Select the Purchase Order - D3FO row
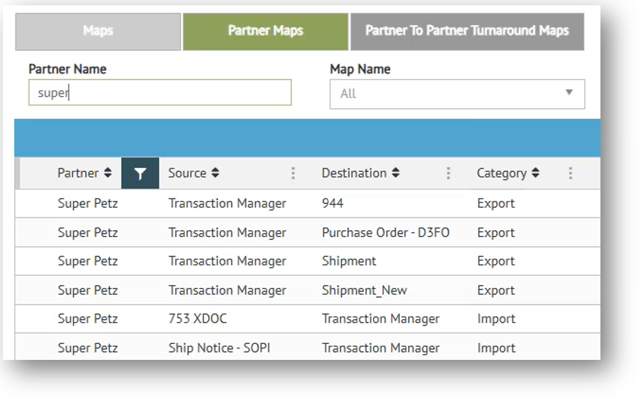The width and height of the screenshot is (640, 413). (x=385, y=232)
